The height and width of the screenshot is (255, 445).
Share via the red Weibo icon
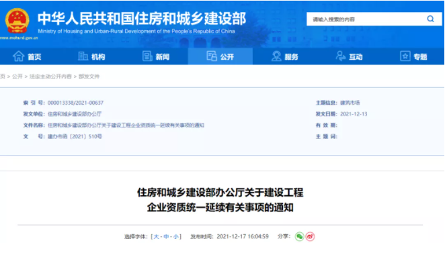(310, 236)
